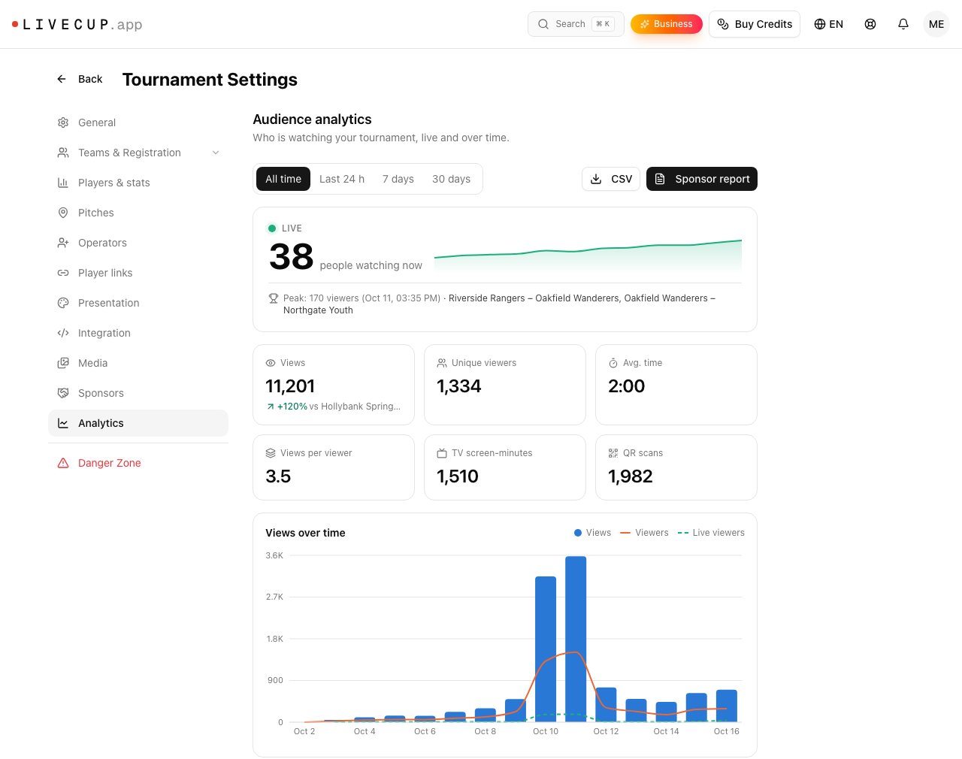Open Analytics in the sidebar
The width and height of the screenshot is (962, 759).
[x=138, y=423]
